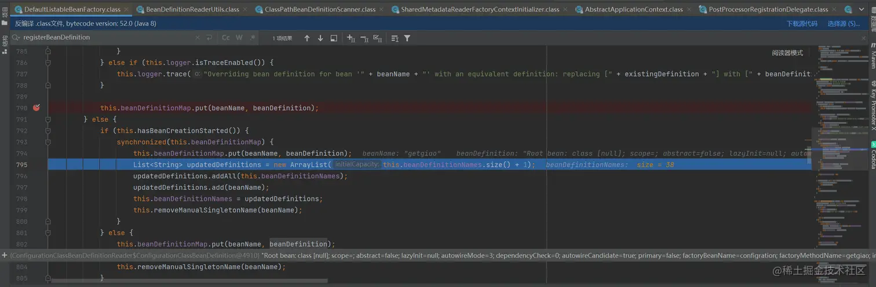Image resolution: width=876 pixels, height=287 pixels.
Task: Unselect occurrence icon in search bar
Action: [364, 38]
